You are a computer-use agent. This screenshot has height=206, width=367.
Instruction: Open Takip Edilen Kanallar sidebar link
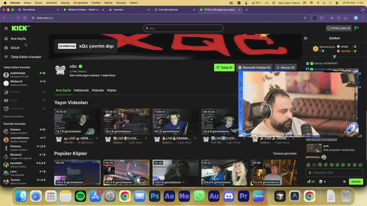point(26,57)
